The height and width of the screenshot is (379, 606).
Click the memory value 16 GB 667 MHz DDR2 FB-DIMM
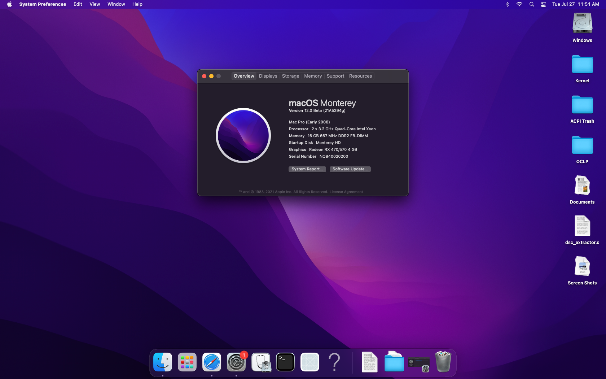coord(338,136)
